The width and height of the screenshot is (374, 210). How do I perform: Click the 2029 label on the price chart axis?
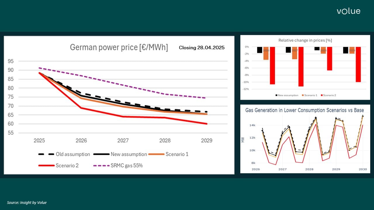click(x=207, y=141)
